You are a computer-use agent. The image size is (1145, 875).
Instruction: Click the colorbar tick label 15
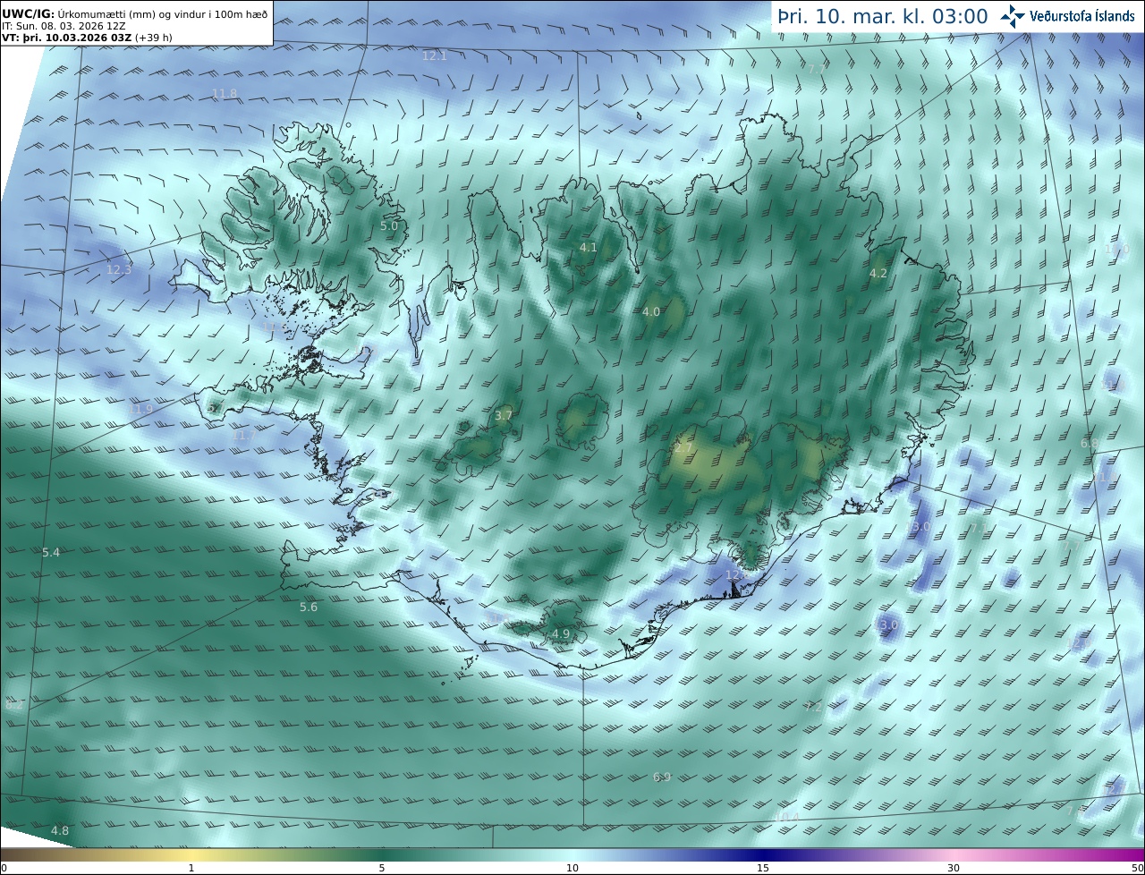click(763, 868)
